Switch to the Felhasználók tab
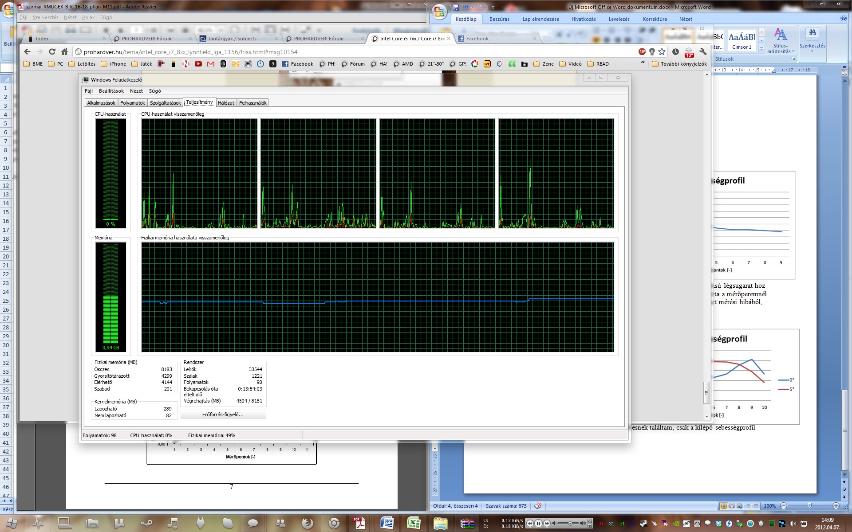 pyautogui.click(x=253, y=103)
